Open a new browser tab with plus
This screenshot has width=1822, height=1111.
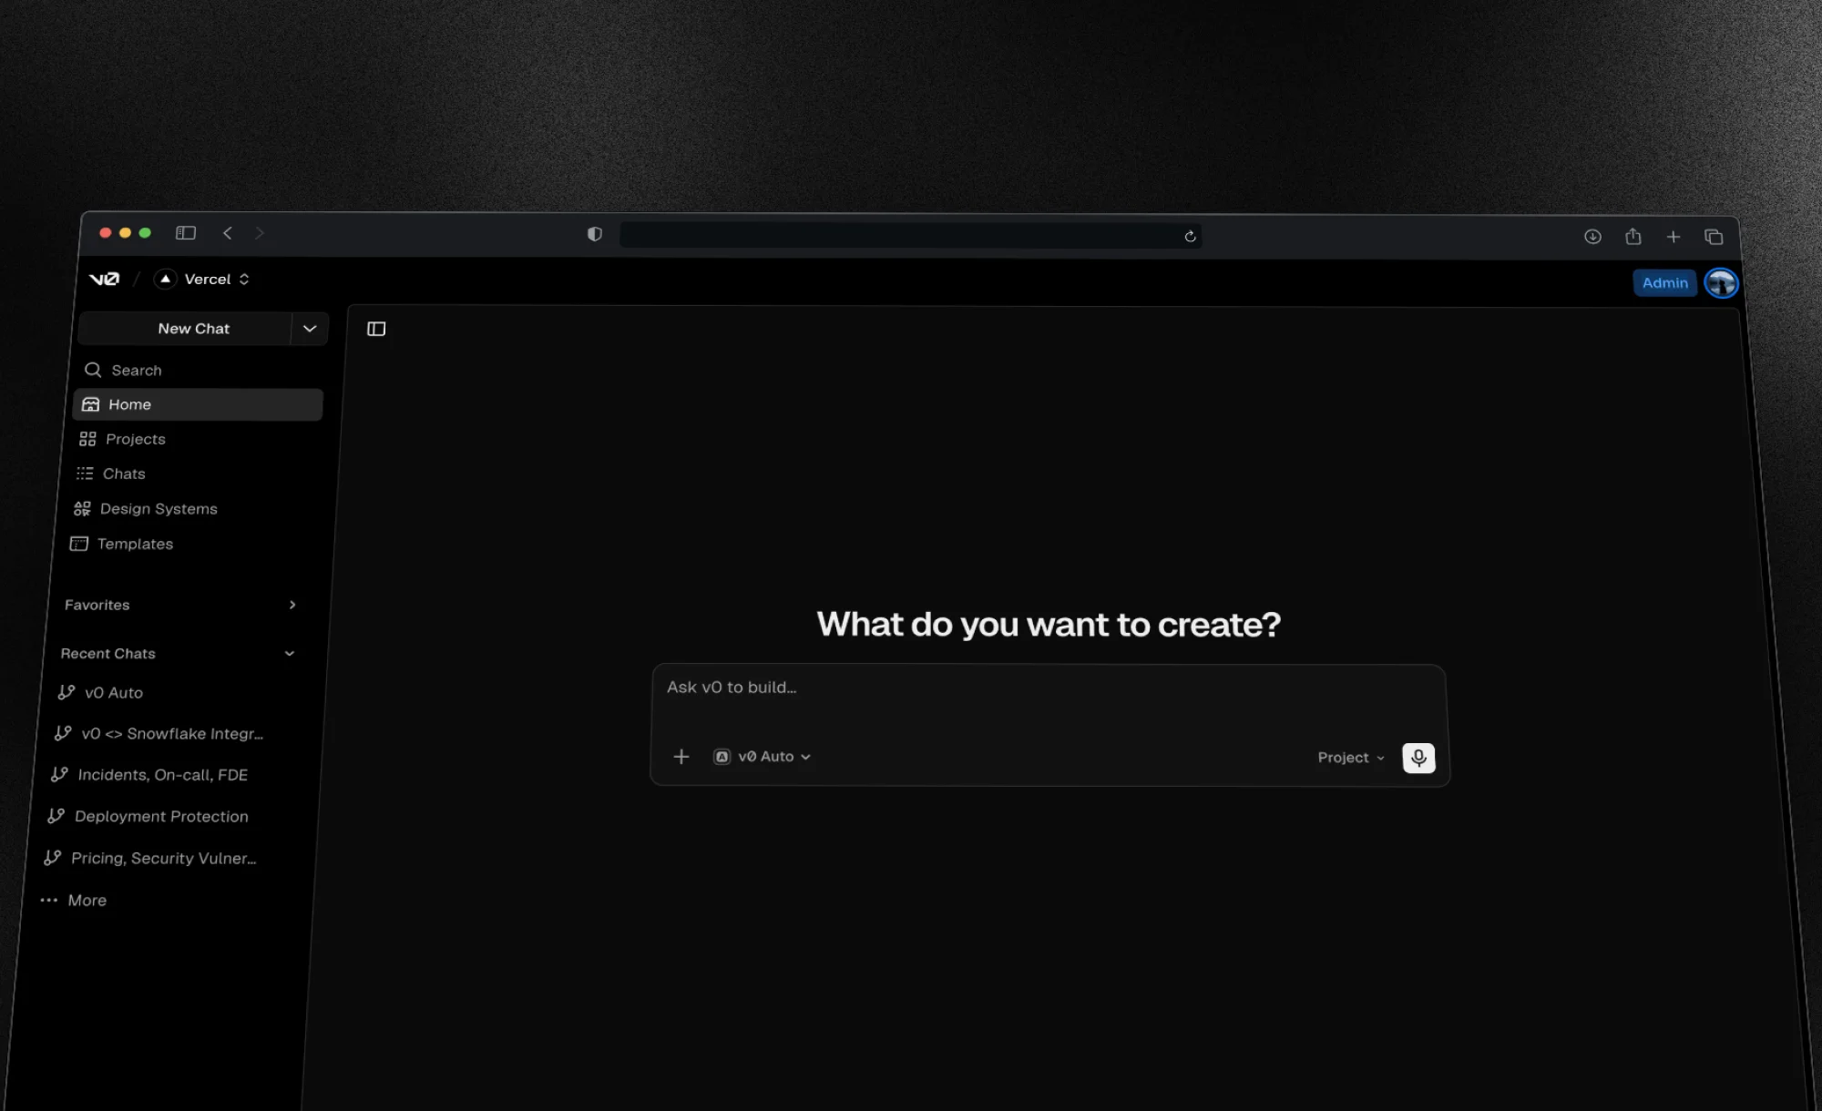click(1674, 237)
